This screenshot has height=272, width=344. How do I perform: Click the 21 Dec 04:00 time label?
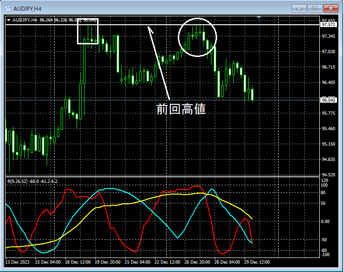[x=137, y=262]
